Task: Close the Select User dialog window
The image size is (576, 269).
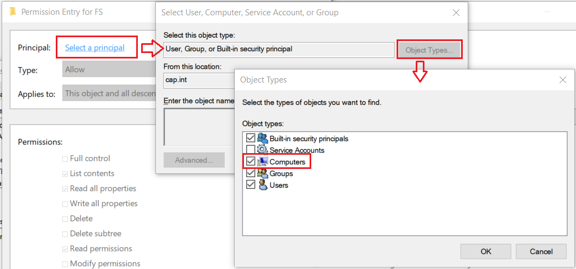Action: (x=456, y=13)
